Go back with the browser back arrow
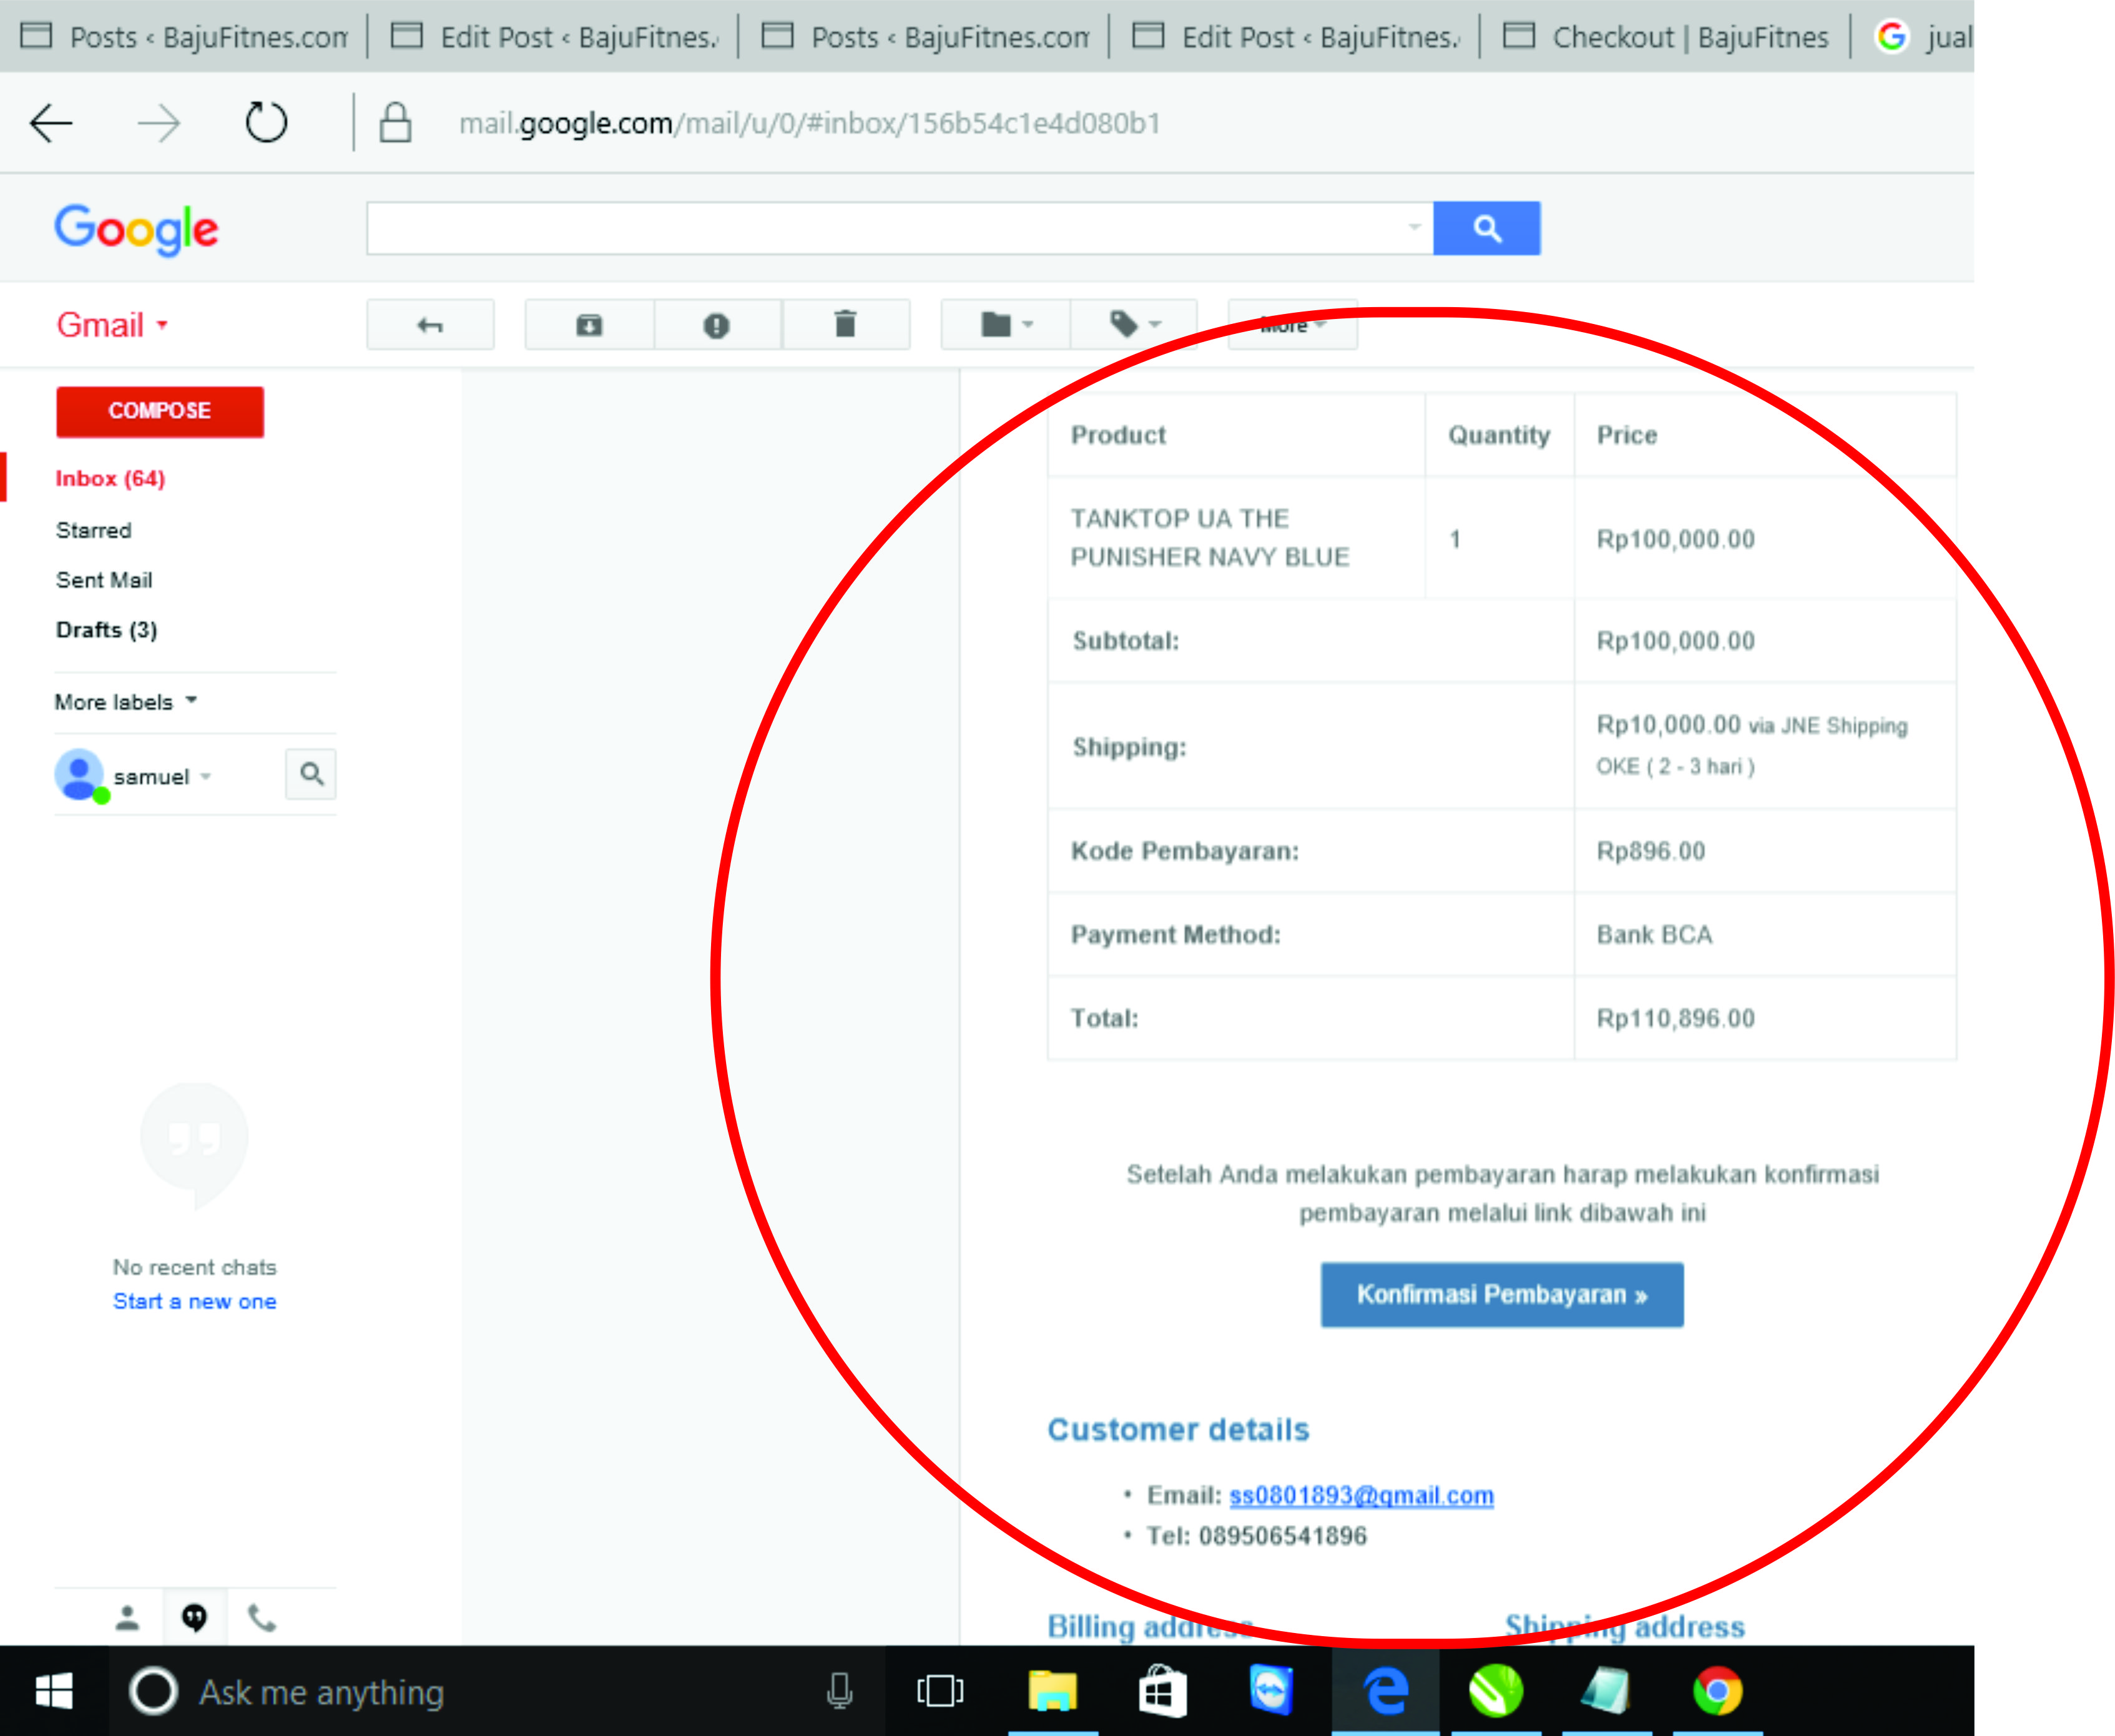The width and height of the screenshot is (2115, 1736). [x=51, y=124]
